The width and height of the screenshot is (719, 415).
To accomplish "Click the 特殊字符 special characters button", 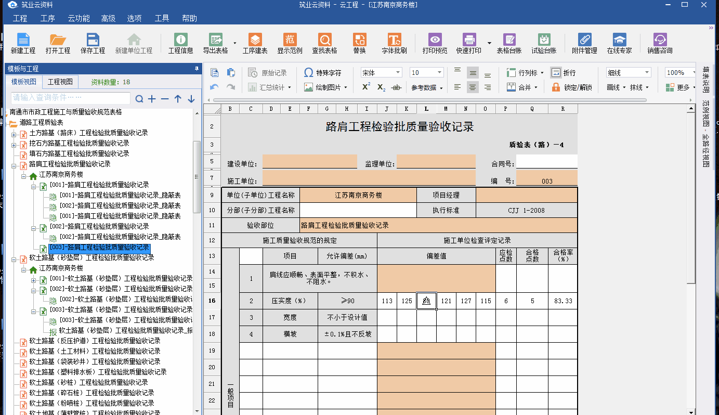I will (322, 73).
